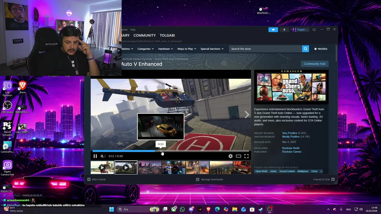
Task: Open Friends & Chat panel
Action: pos(324,180)
